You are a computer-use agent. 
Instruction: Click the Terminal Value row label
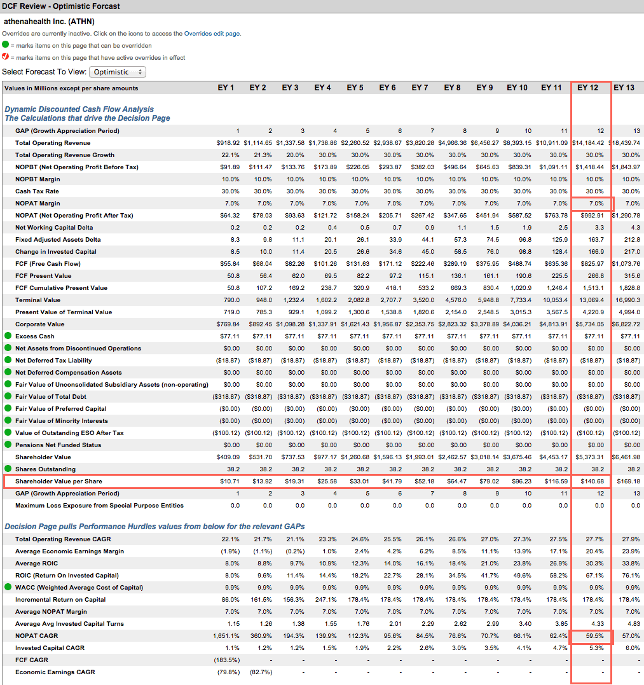pos(38,300)
